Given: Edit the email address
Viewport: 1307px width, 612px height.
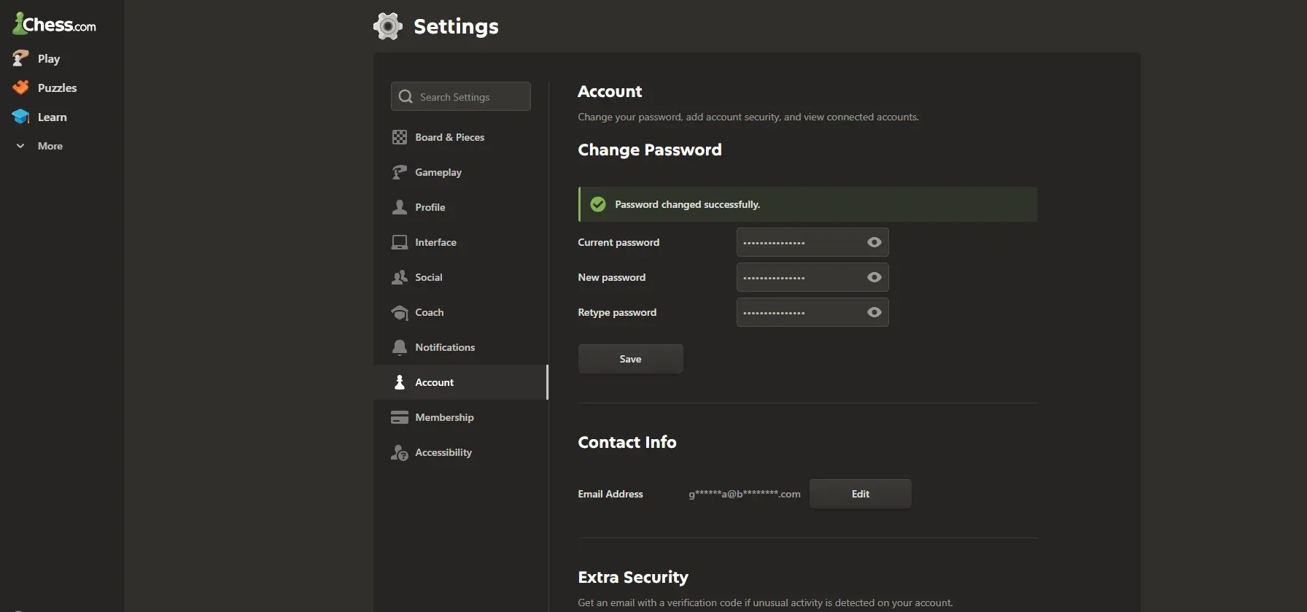Looking at the screenshot, I should (x=861, y=494).
